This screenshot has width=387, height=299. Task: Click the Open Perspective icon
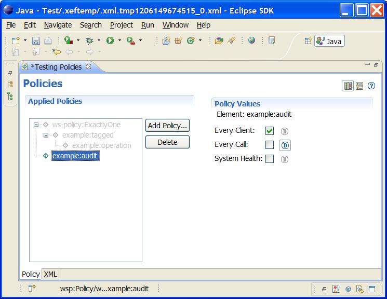(308, 41)
